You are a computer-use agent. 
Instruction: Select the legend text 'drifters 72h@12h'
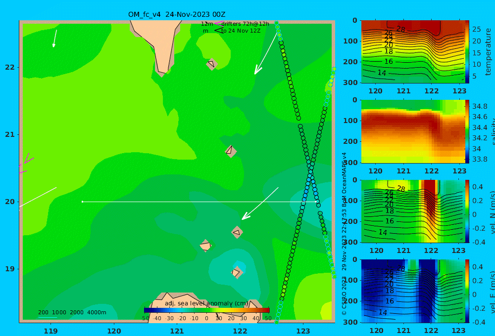(x=246, y=24)
